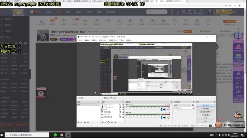Move scene up in Scenes dock
Screen dimensions: 247x138
point(85,122)
